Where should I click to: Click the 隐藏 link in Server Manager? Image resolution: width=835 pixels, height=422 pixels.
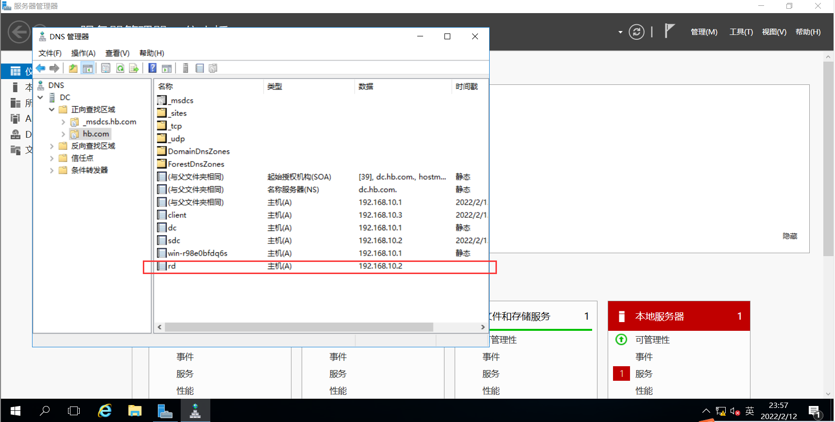[790, 236]
